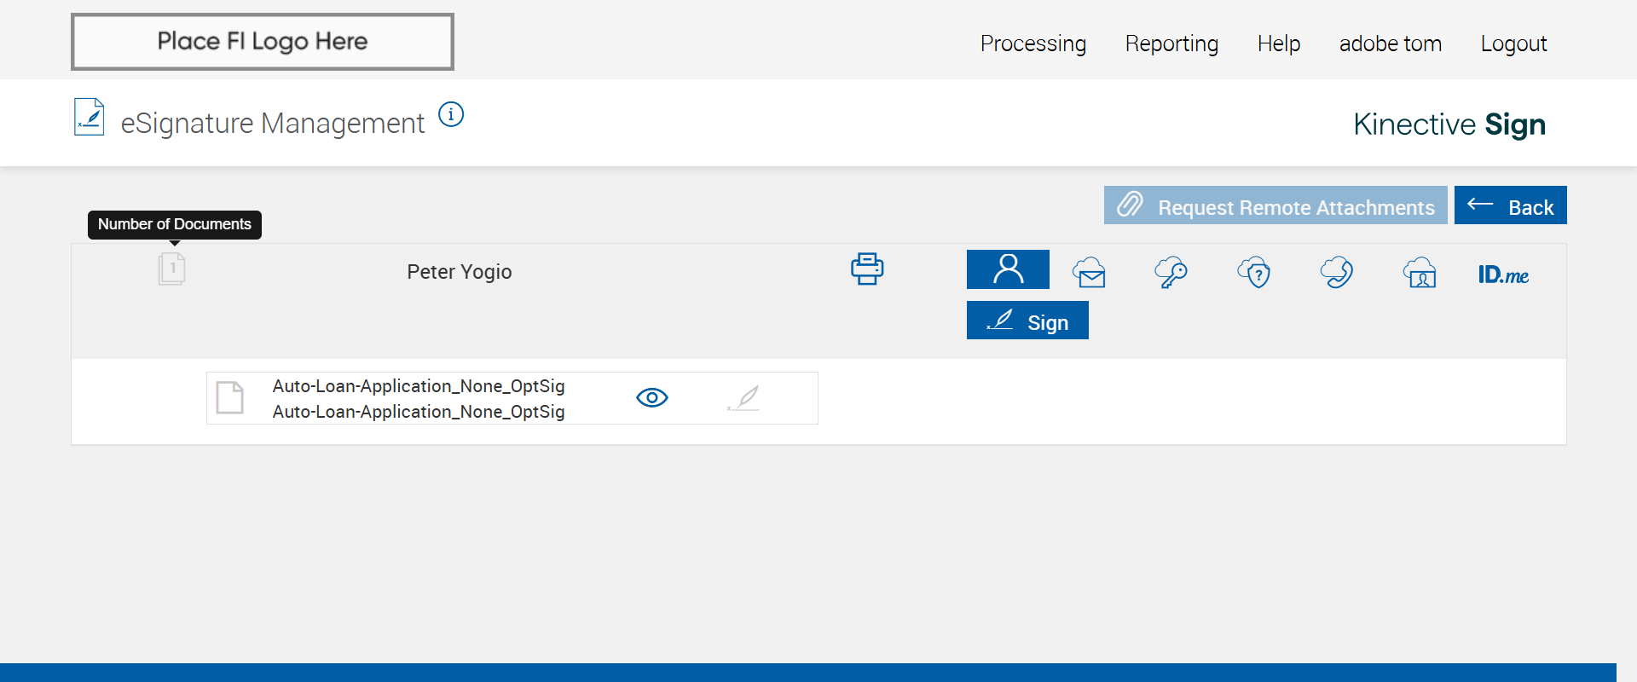This screenshot has height=682, width=1637.
Task: Pick the cloud shield question authentication icon
Action: pos(1254,273)
